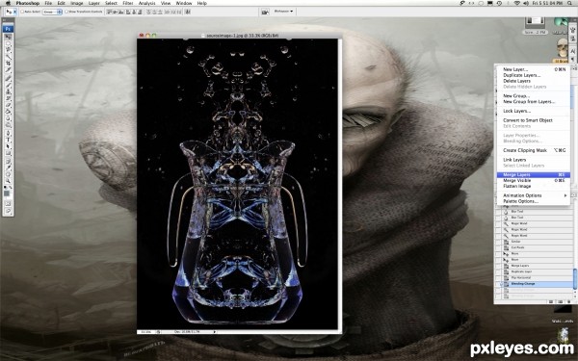Image resolution: width=578 pixels, height=361 pixels.
Task: Choose Flatten Image from the menu
Action: click(x=534, y=186)
